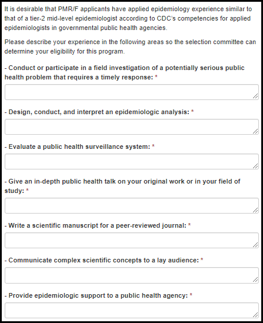Image resolution: width=263 pixels, height=323 pixels.
Task: Click resize handle of scientific manuscript box
Action: click(x=255, y=245)
